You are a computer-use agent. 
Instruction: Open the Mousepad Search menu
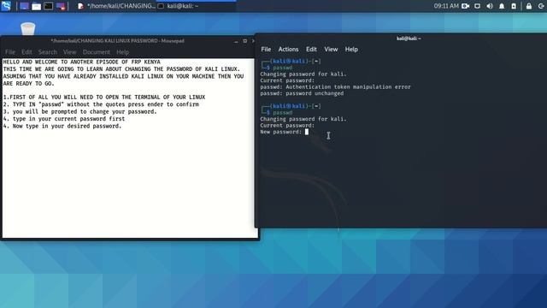[48, 52]
